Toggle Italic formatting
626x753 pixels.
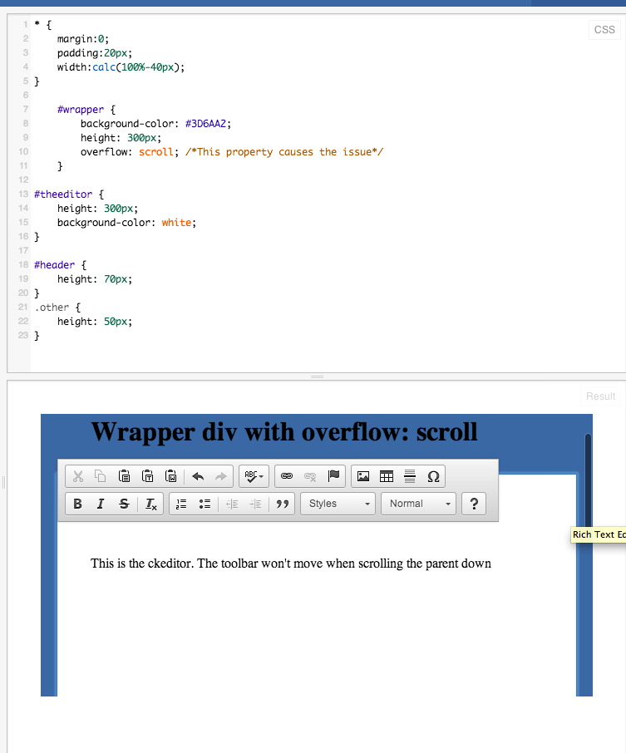tap(101, 504)
